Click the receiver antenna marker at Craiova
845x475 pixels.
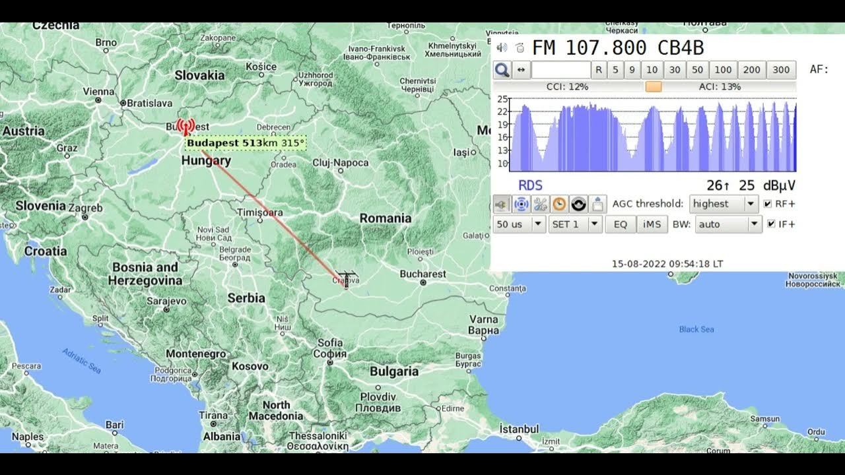(347, 280)
